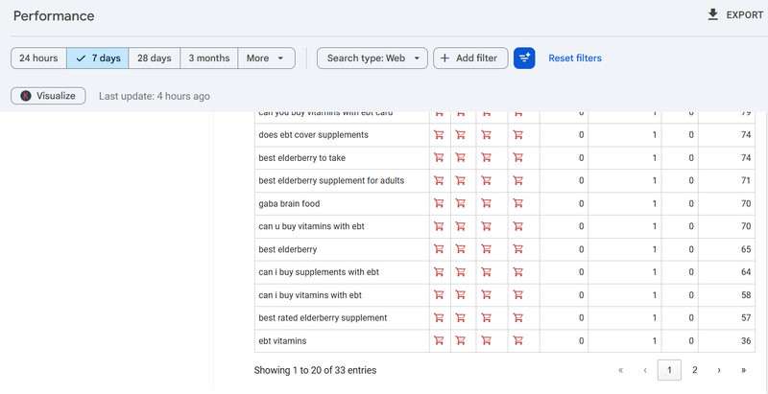Screen dimensions: 768x394
Task: Click position 74 in 'does ebt cover supplements' row
Action: 746,135
